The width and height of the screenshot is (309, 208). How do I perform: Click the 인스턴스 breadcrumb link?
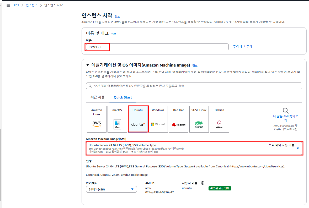click(32, 5)
